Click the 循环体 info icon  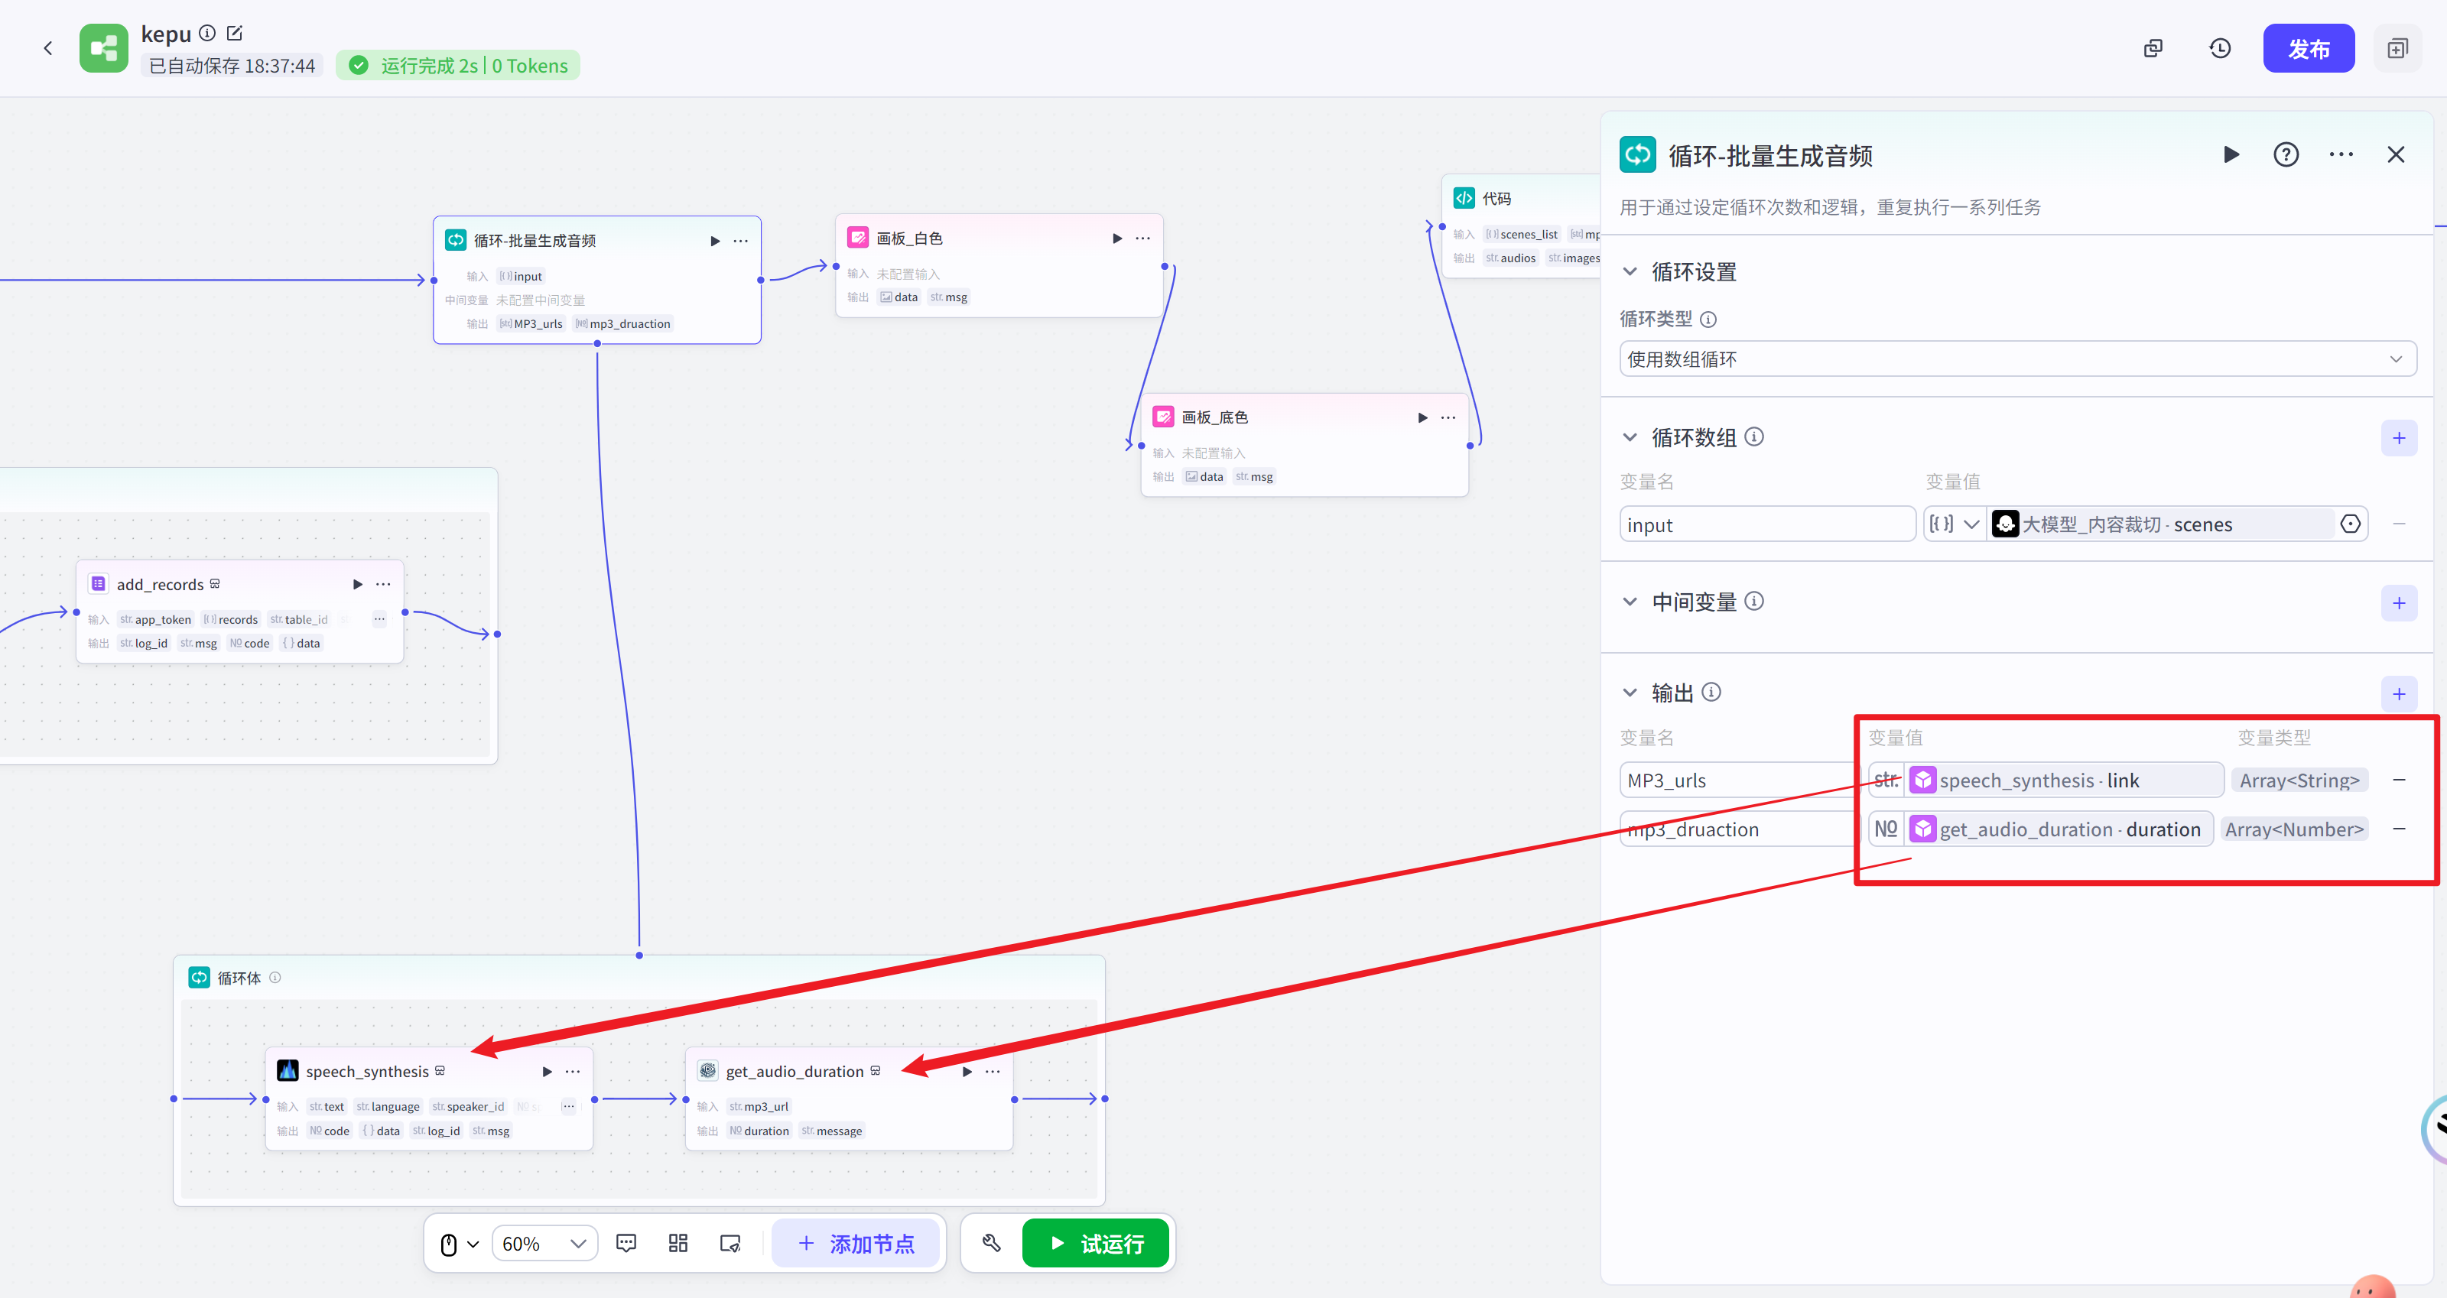tap(275, 978)
